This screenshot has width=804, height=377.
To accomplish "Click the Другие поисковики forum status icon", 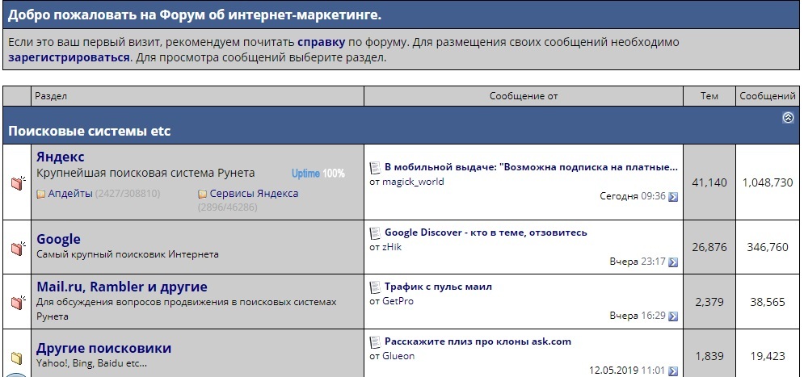I will [17, 357].
